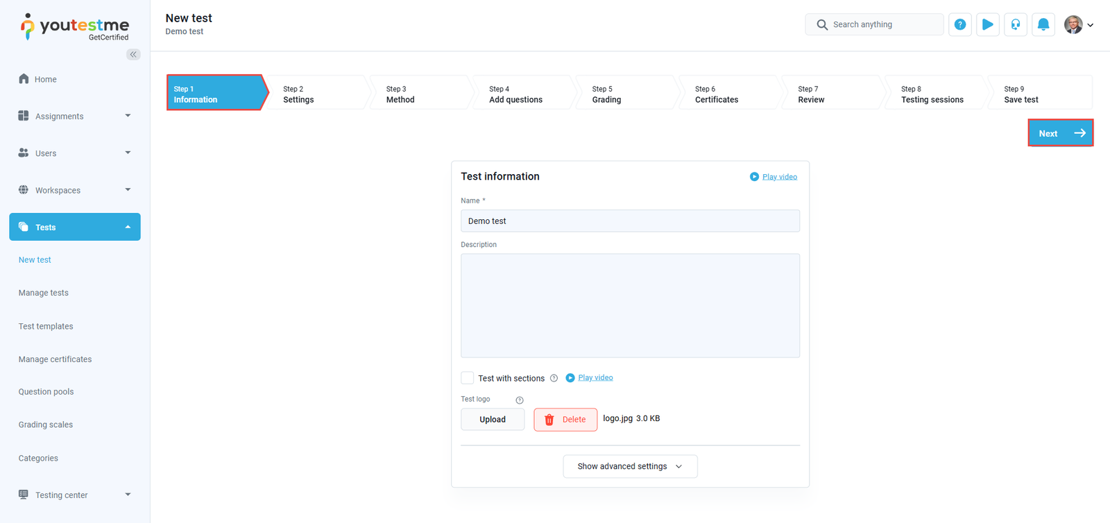The height and width of the screenshot is (523, 1110).
Task: Click Play video link in Test information header
Action: click(x=779, y=177)
